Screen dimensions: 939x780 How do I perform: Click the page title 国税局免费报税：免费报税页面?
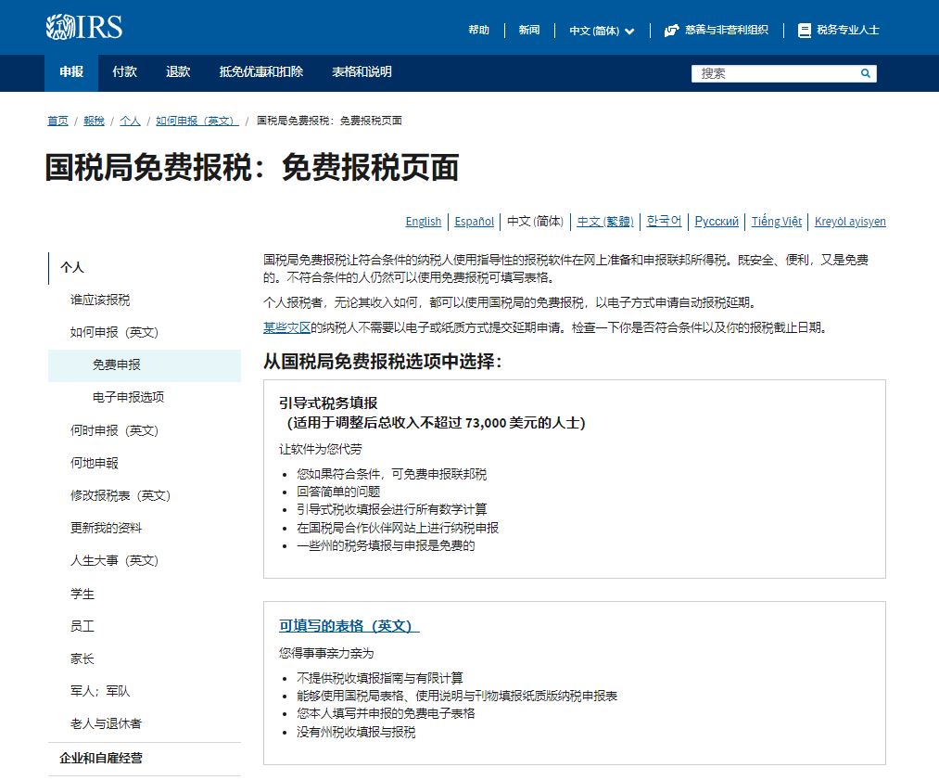tap(252, 167)
